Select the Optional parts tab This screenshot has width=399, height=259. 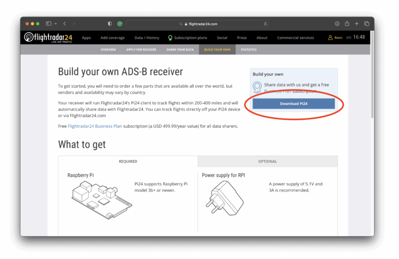click(268, 161)
